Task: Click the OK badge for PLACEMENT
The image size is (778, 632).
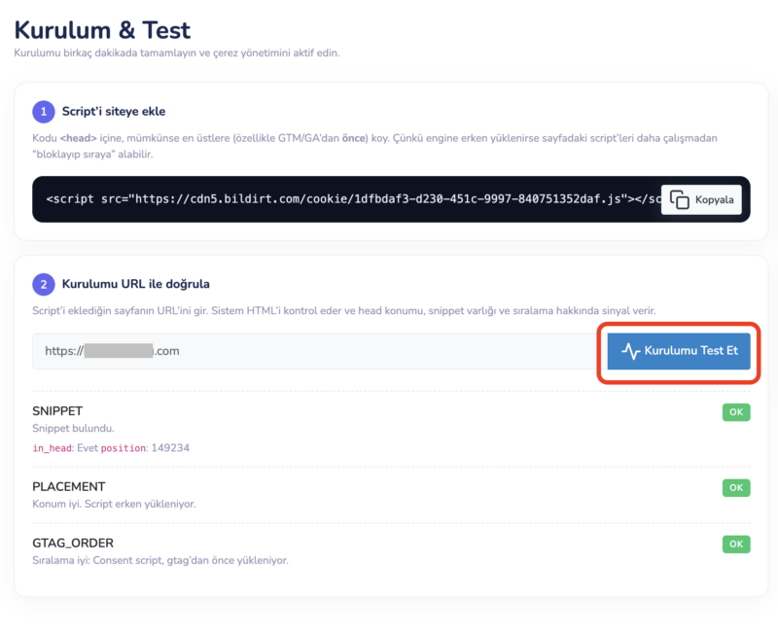Action: pos(736,487)
